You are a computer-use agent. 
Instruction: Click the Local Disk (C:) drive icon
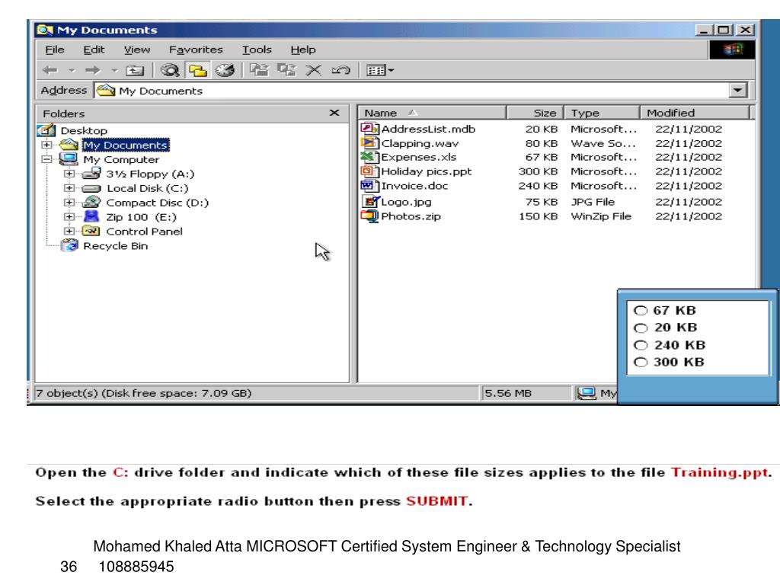point(91,189)
